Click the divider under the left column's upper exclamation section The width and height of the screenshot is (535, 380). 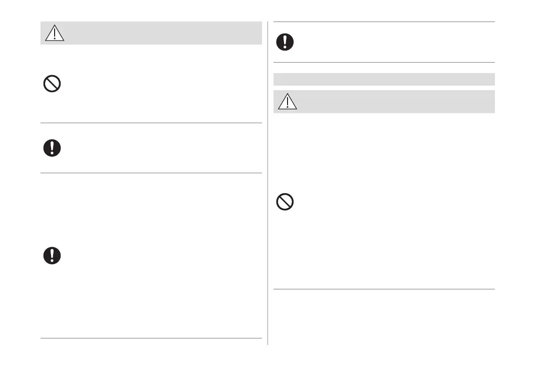click(x=151, y=173)
